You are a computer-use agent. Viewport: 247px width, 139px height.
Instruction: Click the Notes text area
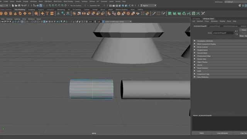220,124
